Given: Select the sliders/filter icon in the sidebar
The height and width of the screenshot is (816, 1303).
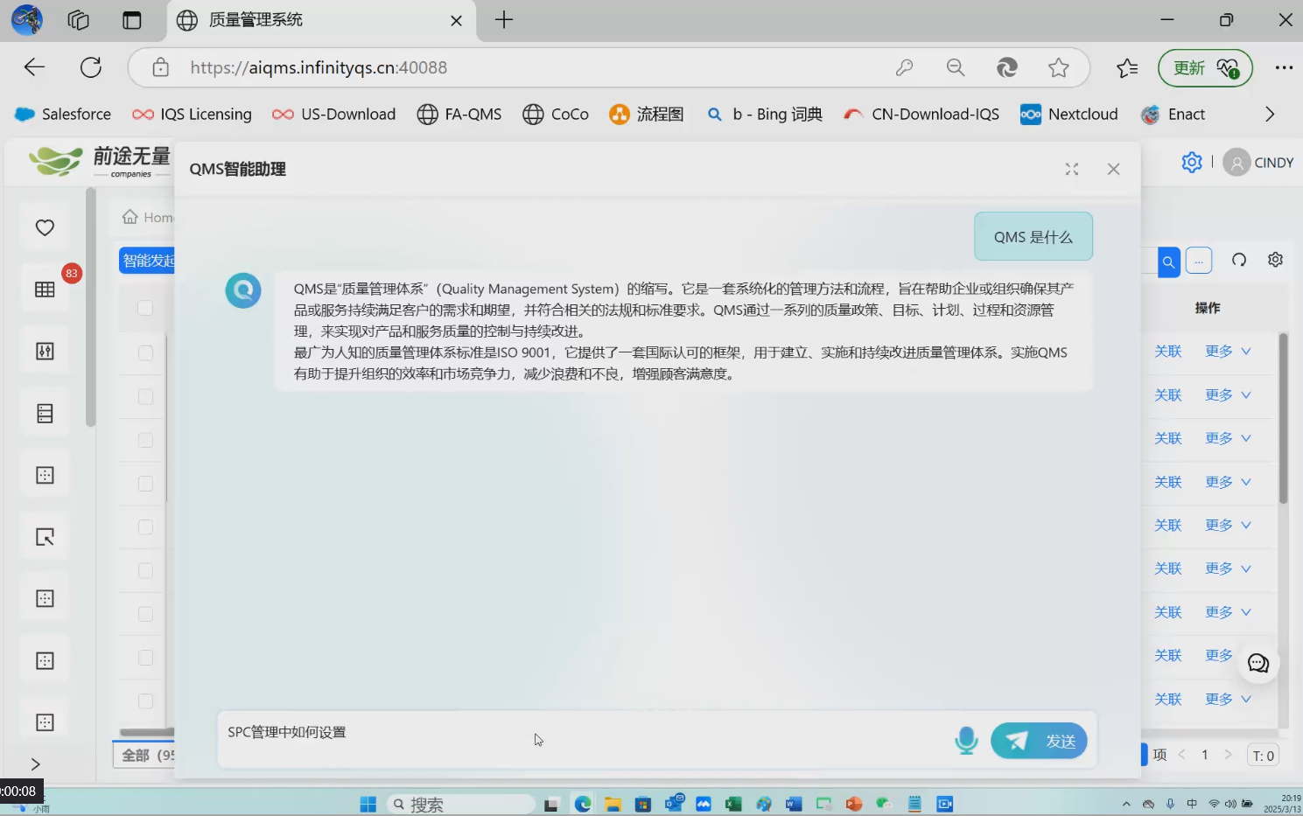Looking at the screenshot, I should (x=44, y=349).
